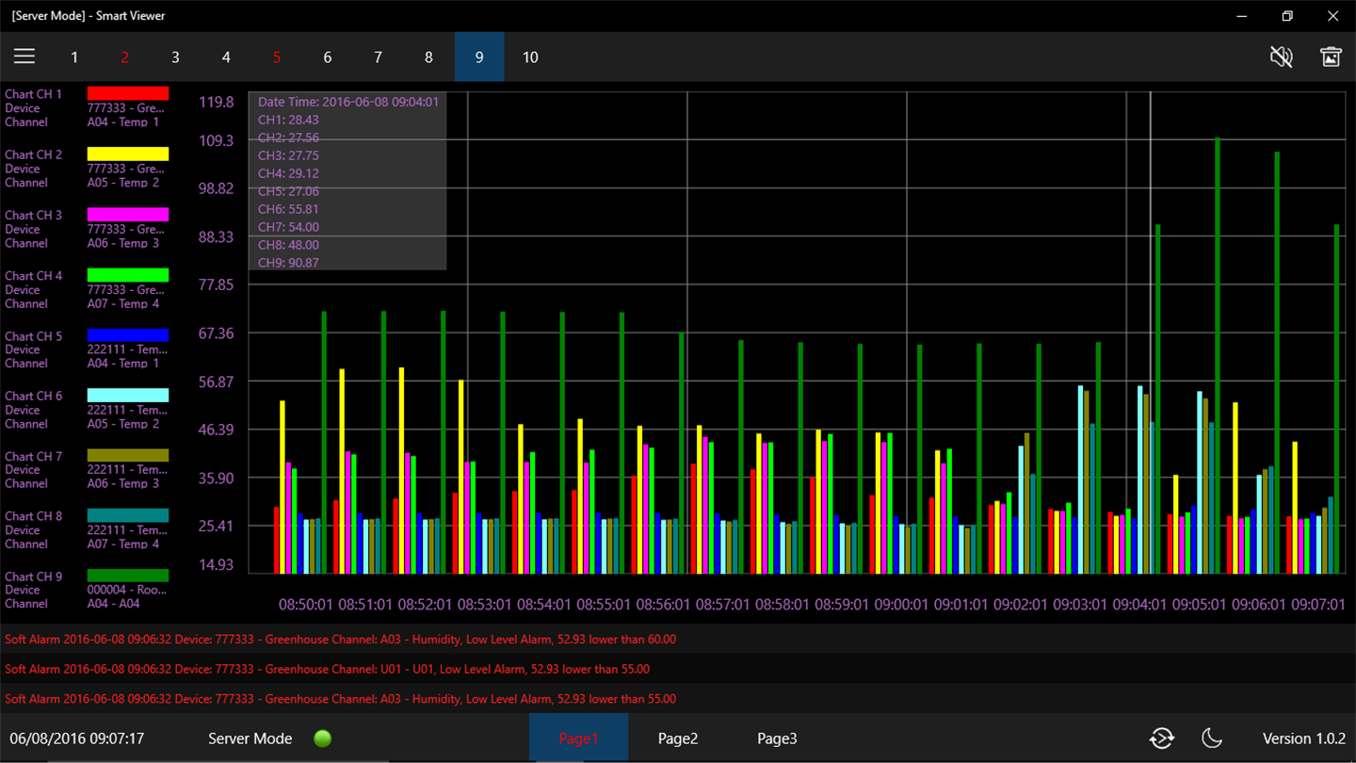Click the red Chart CH 1 swatch
Viewport: 1356px width, 763px height.
pos(128,93)
